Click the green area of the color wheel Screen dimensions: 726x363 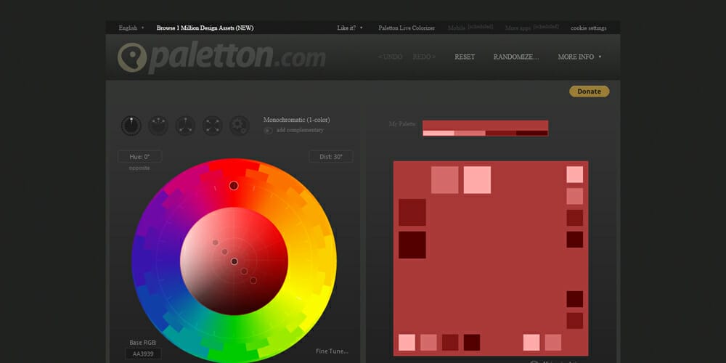coord(234,338)
